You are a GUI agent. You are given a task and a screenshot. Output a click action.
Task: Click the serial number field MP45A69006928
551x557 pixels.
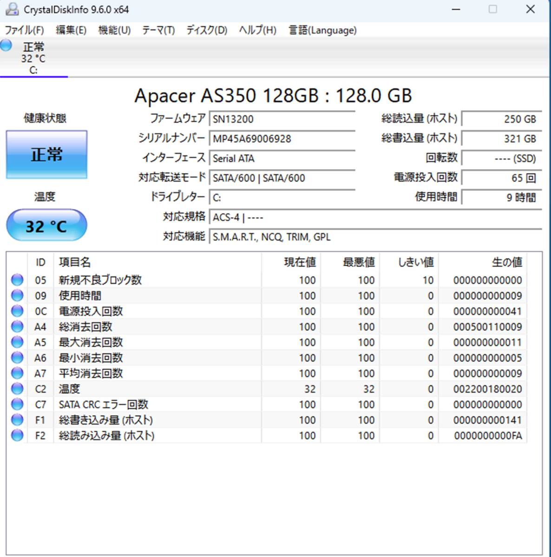(282, 139)
